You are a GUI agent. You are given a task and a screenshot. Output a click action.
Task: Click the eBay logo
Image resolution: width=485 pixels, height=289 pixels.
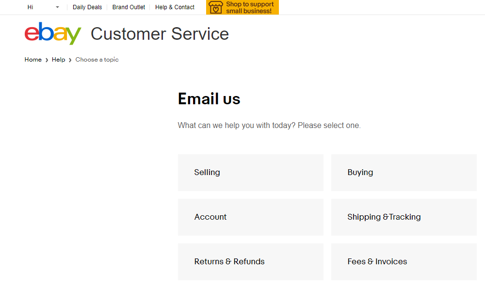coord(53,33)
